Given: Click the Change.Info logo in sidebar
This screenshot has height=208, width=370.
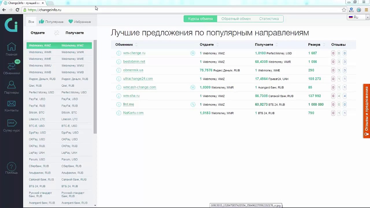Looking at the screenshot, I should click(11, 24).
